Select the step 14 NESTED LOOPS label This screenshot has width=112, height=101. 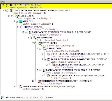point(26,16)
